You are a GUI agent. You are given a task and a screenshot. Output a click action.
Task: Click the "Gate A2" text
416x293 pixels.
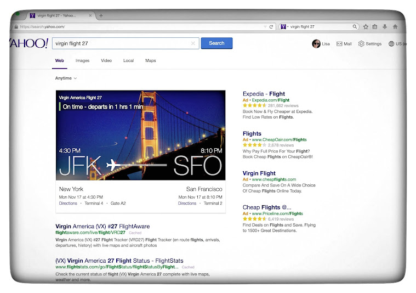pos(118,203)
